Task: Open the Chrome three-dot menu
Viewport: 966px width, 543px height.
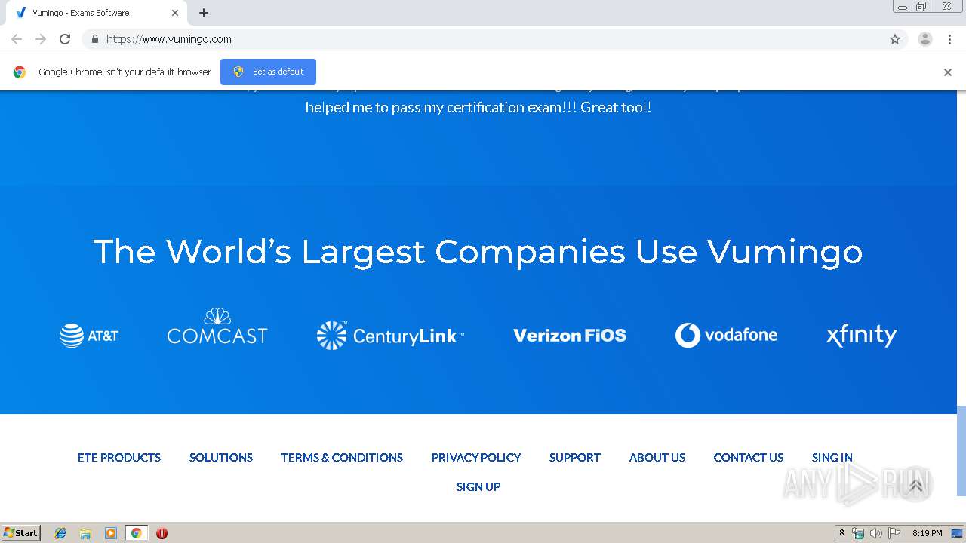Action: click(949, 39)
